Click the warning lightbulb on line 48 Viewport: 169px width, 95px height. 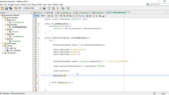pos(36,82)
